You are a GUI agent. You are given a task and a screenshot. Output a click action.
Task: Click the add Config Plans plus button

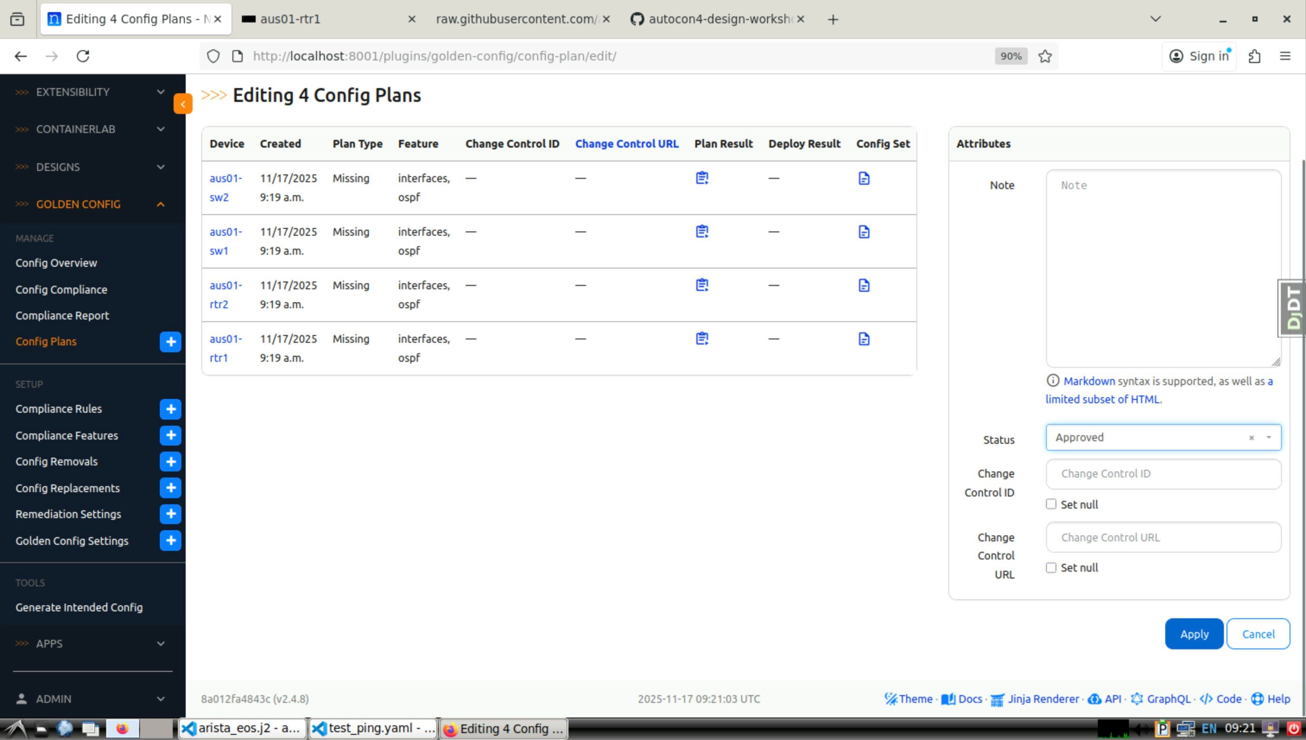click(170, 342)
